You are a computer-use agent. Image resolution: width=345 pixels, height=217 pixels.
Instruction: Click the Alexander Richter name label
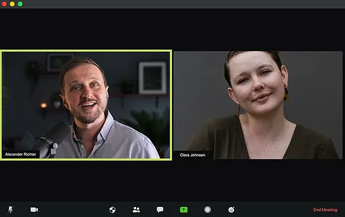[21, 154]
